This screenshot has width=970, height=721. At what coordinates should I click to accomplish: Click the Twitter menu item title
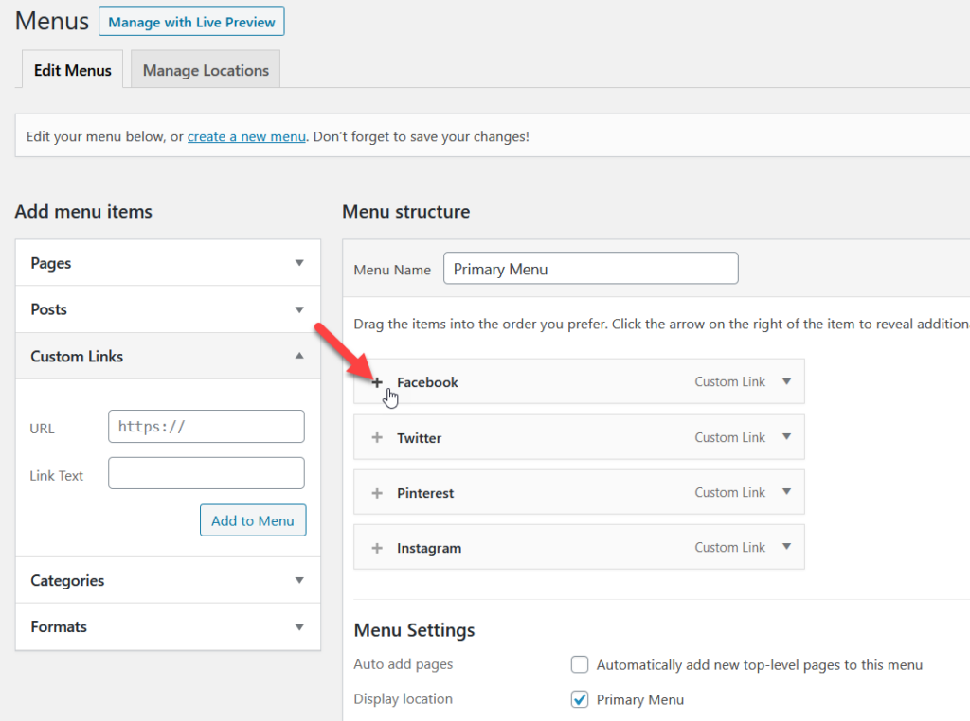pyautogui.click(x=420, y=438)
